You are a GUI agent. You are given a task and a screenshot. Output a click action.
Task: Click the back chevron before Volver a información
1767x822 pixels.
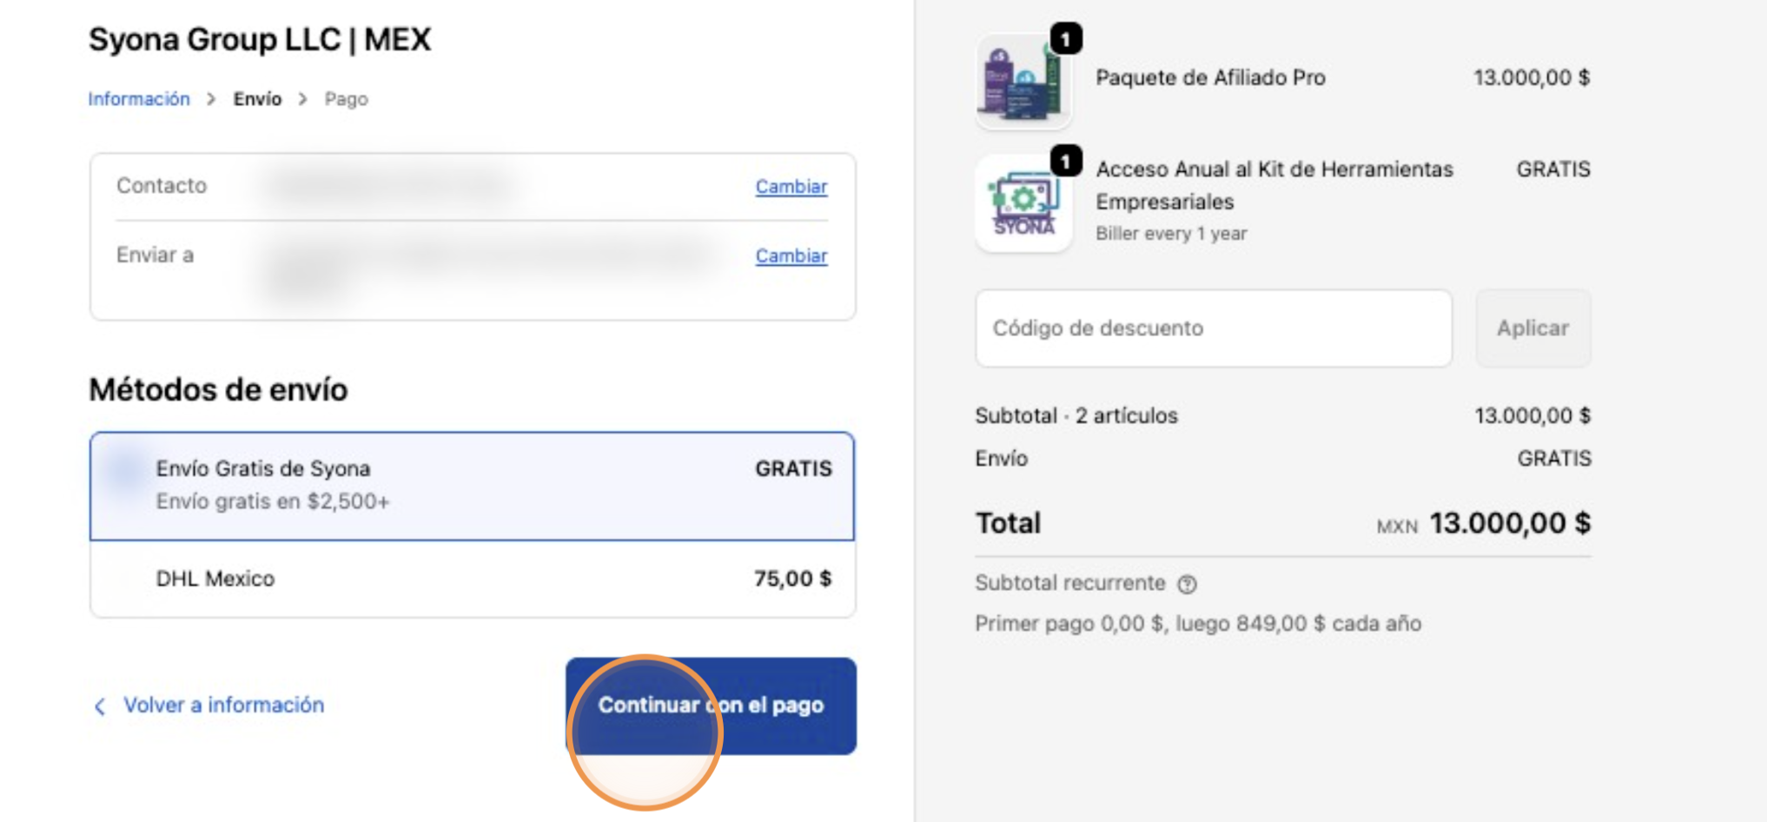coord(100,706)
